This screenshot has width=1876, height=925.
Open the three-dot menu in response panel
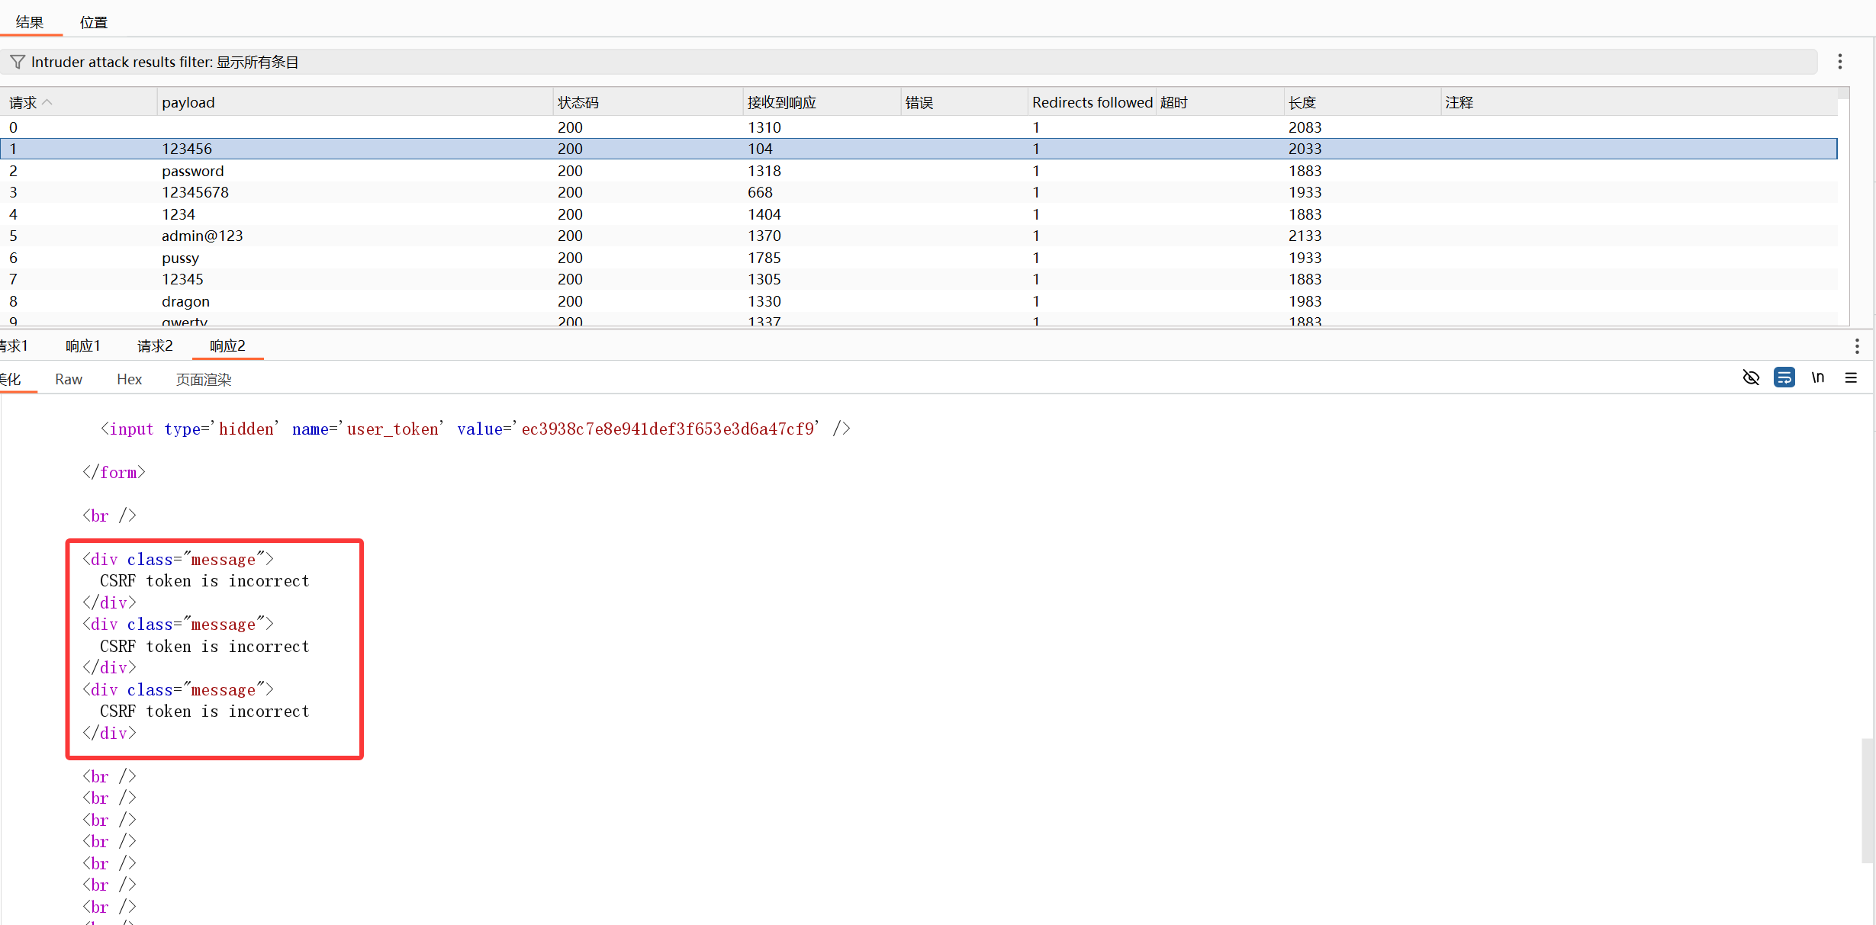(1856, 346)
